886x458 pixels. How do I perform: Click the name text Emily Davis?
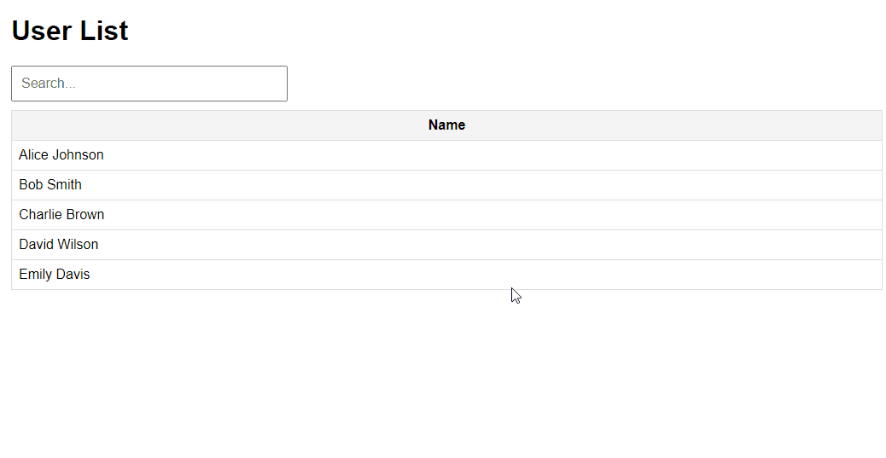[55, 275]
